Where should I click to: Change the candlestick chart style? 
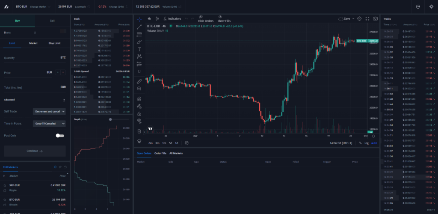point(157,19)
